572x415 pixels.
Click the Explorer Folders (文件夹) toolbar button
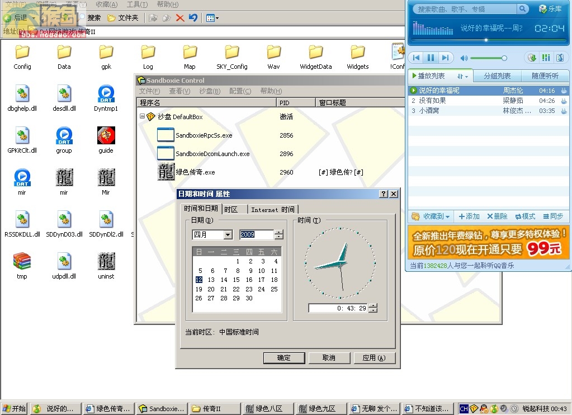[x=124, y=18]
